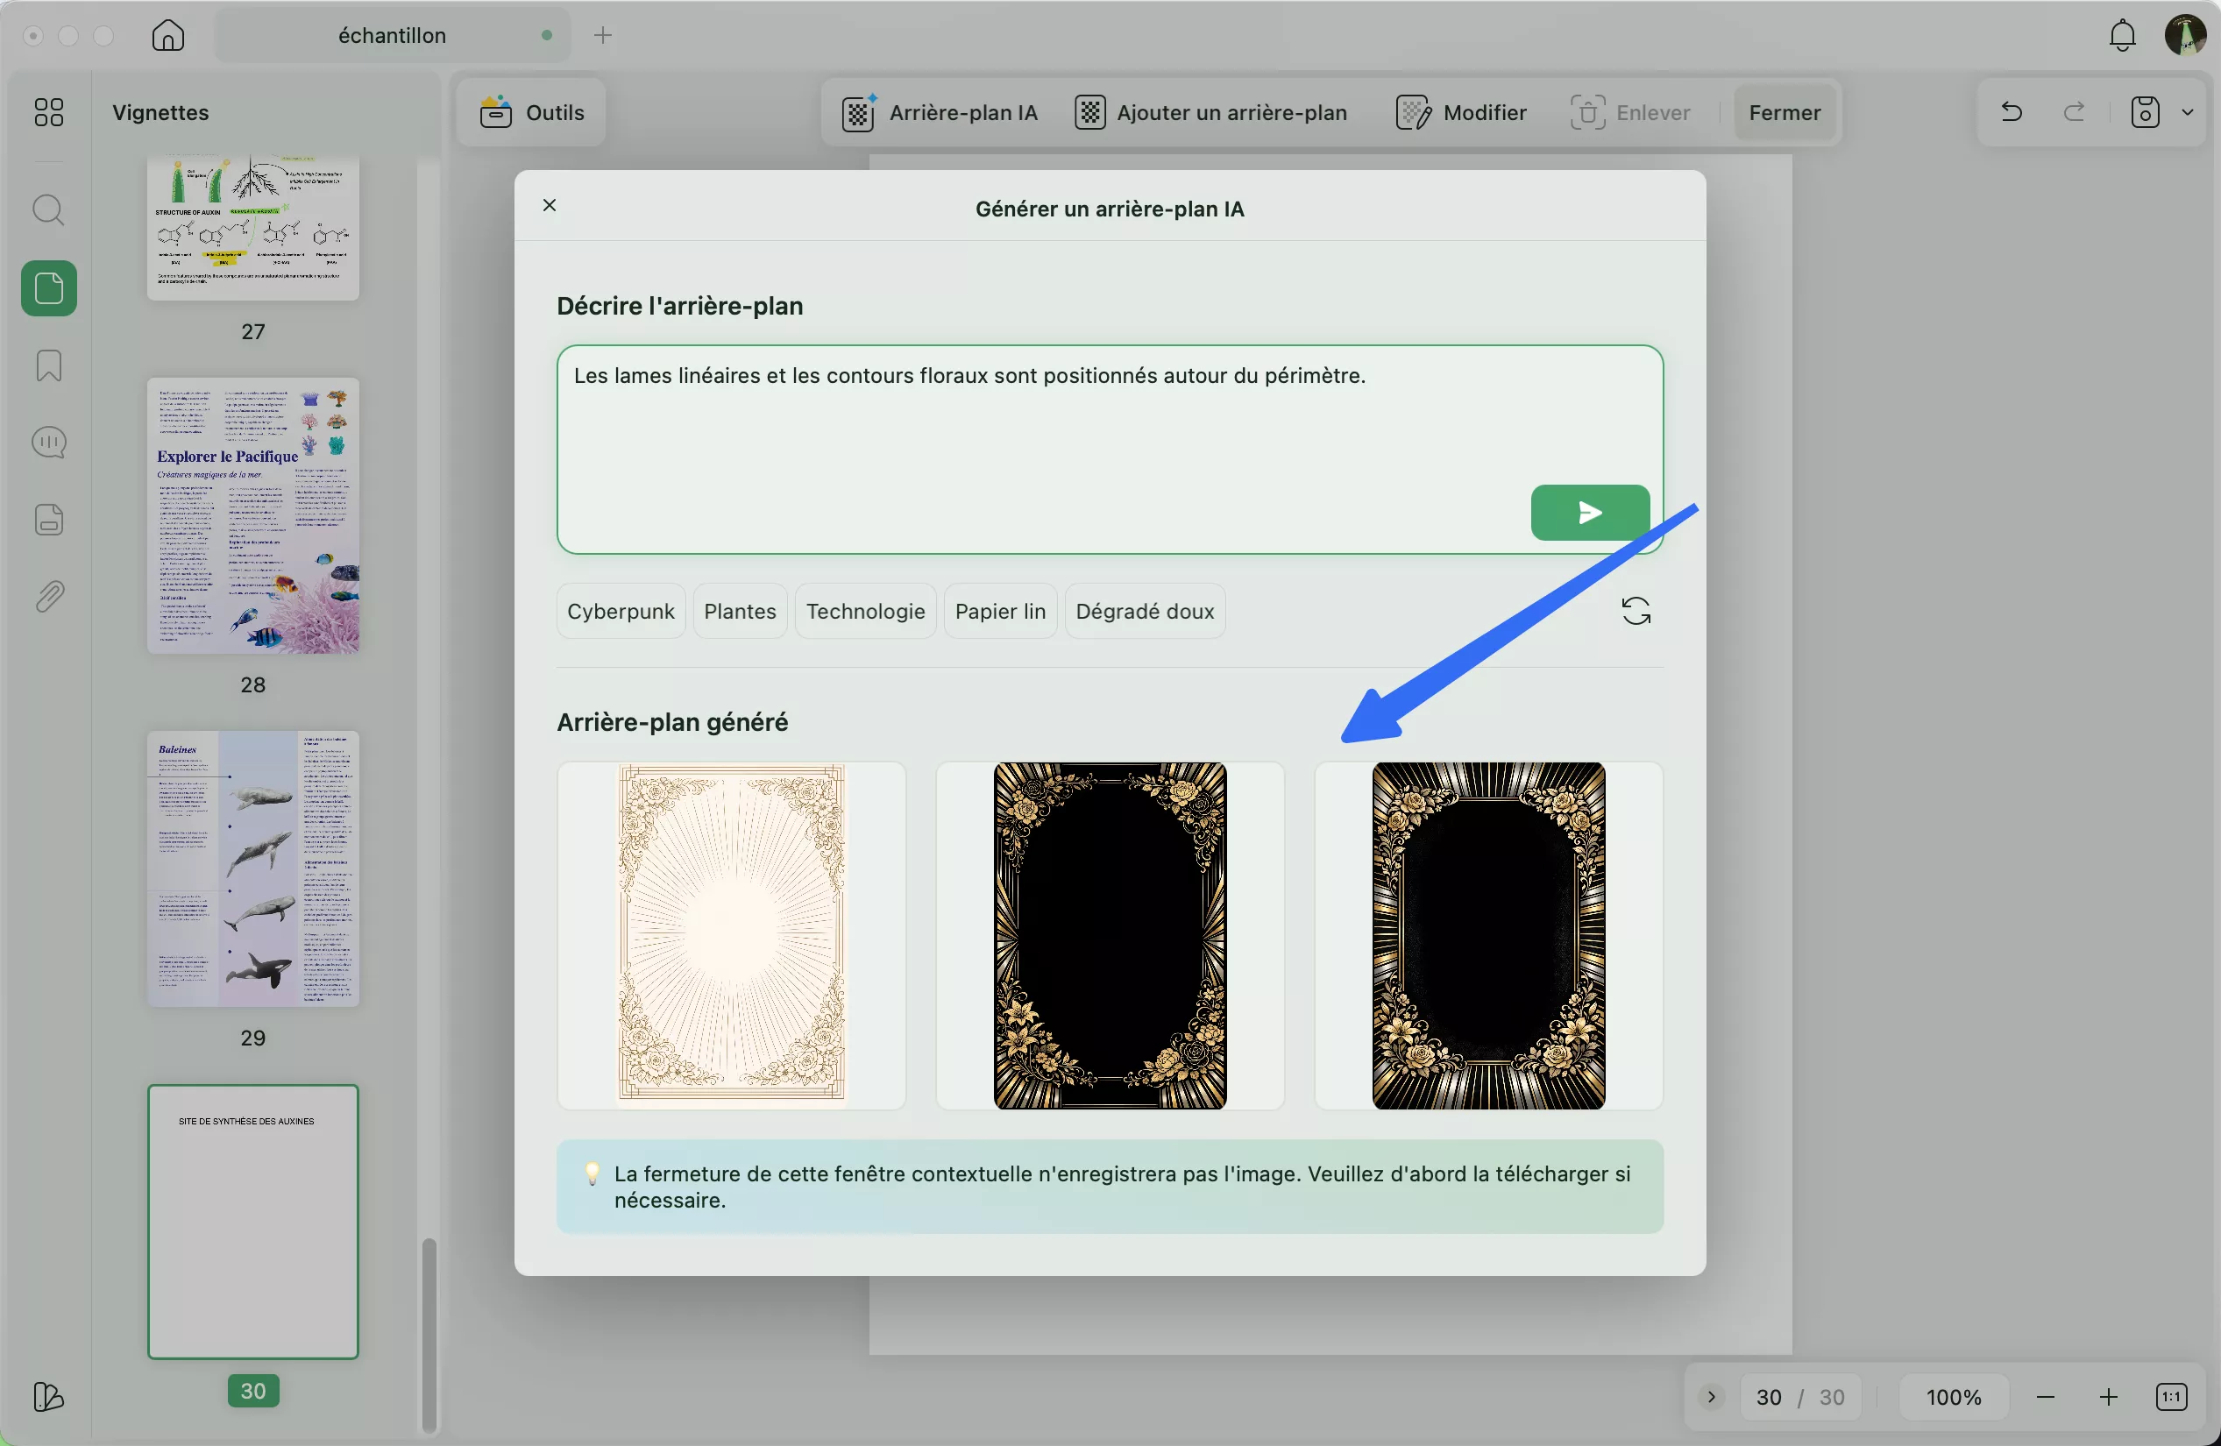Screen dimensions: 2221x1446
Task: Click the undo arrow
Action: (x=2011, y=112)
